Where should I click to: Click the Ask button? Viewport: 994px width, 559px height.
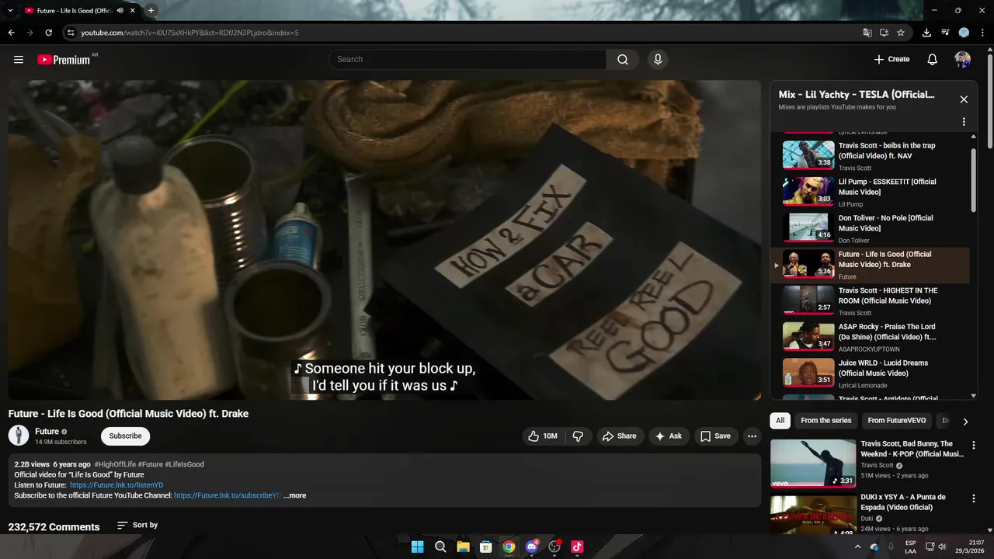point(669,436)
